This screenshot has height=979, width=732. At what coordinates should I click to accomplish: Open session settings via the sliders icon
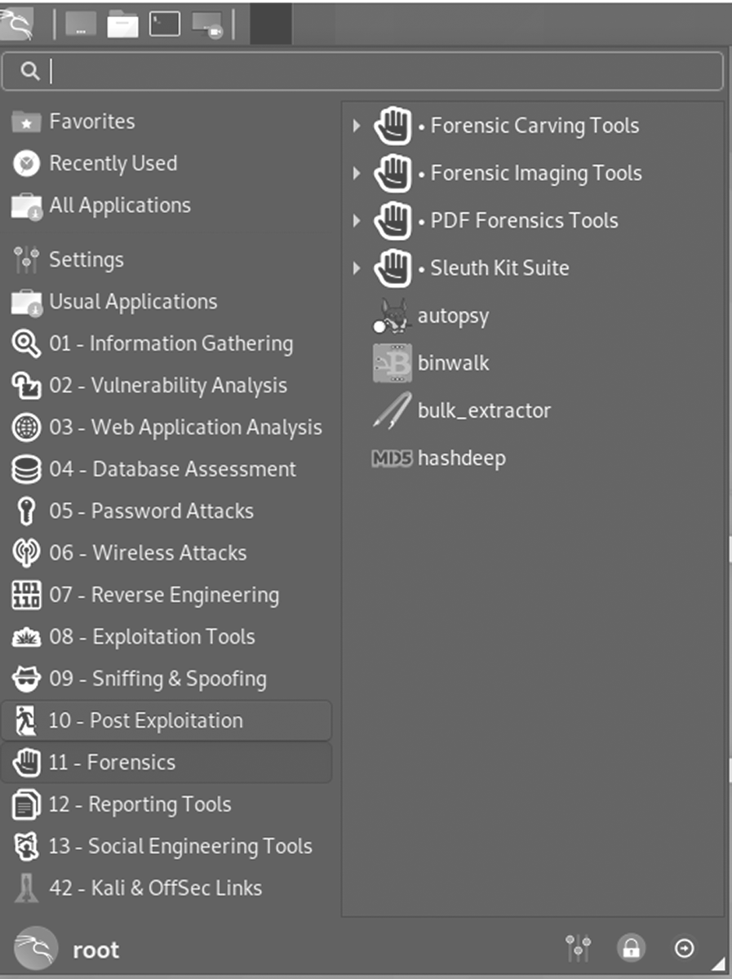click(578, 949)
